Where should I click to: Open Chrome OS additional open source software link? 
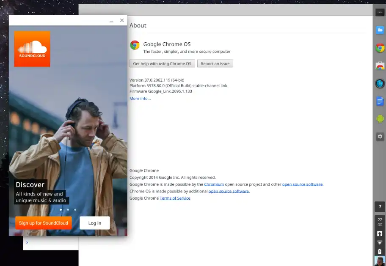coord(229,191)
